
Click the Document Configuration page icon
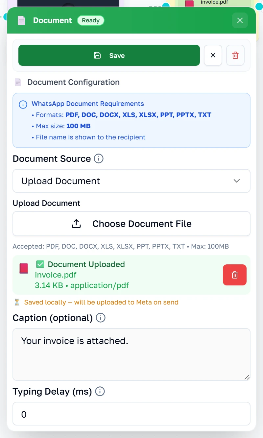click(18, 82)
